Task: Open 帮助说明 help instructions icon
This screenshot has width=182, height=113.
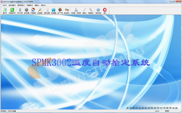Action: 98,10
